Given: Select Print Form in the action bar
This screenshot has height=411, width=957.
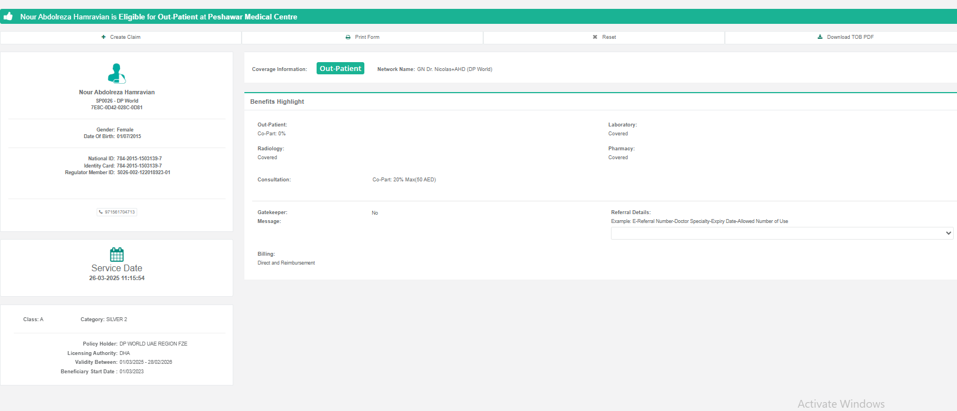Looking at the screenshot, I should click(x=367, y=37).
